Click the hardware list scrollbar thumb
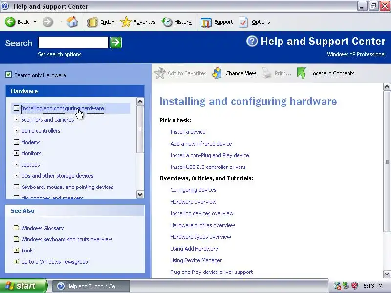This screenshot has width=391, height=293. tap(140, 129)
